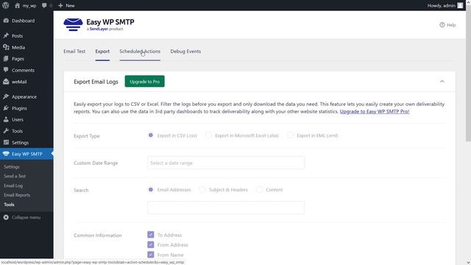
Task: Click the Users icon in the sidebar
Action: point(6,119)
